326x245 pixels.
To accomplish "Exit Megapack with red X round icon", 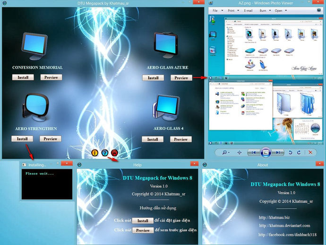I will (x=114, y=153).
